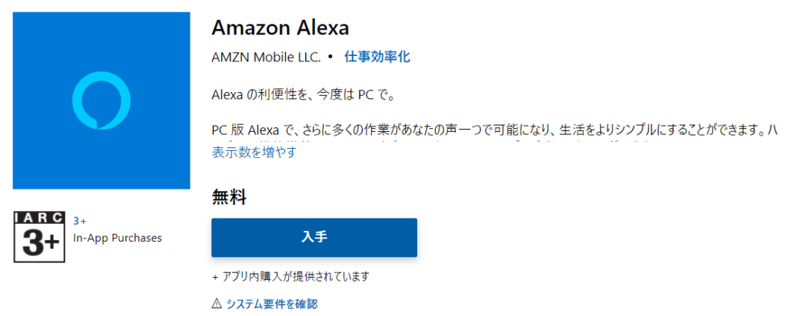The width and height of the screenshot is (787, 316).
Task: Click the IARC lettering atop rating badge
Action: (40, 217)
